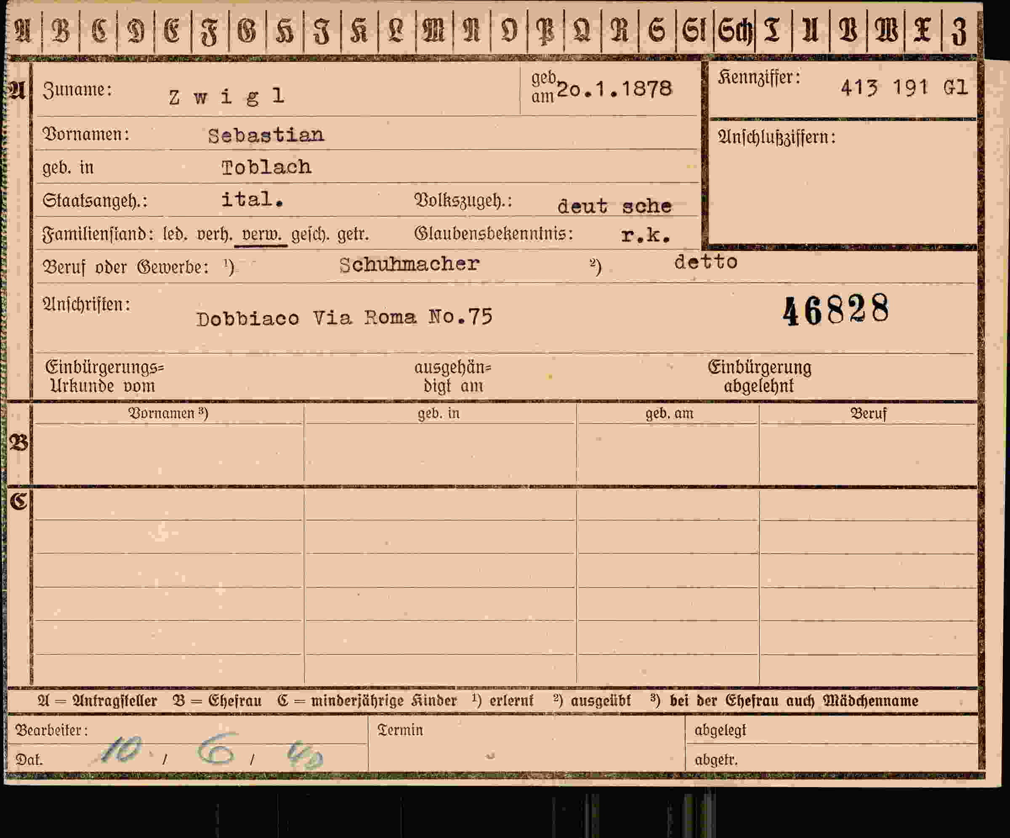Select the "B = Ehefrau" legend entry
Screen dimensions: 1010x838
(x=217, y=701)
